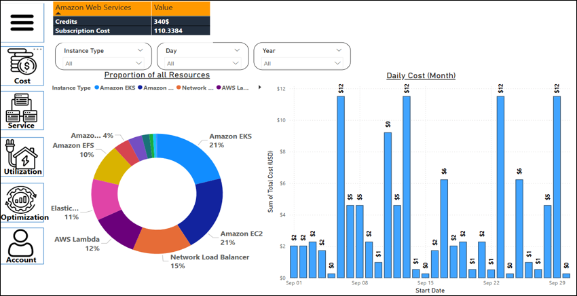
Task: Click the Sep 01 axis label
Action: click(x=294, y=283)
